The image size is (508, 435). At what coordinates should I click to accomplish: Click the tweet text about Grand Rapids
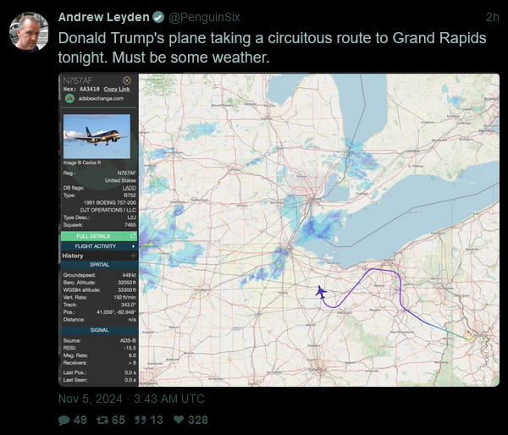point(272,47)
